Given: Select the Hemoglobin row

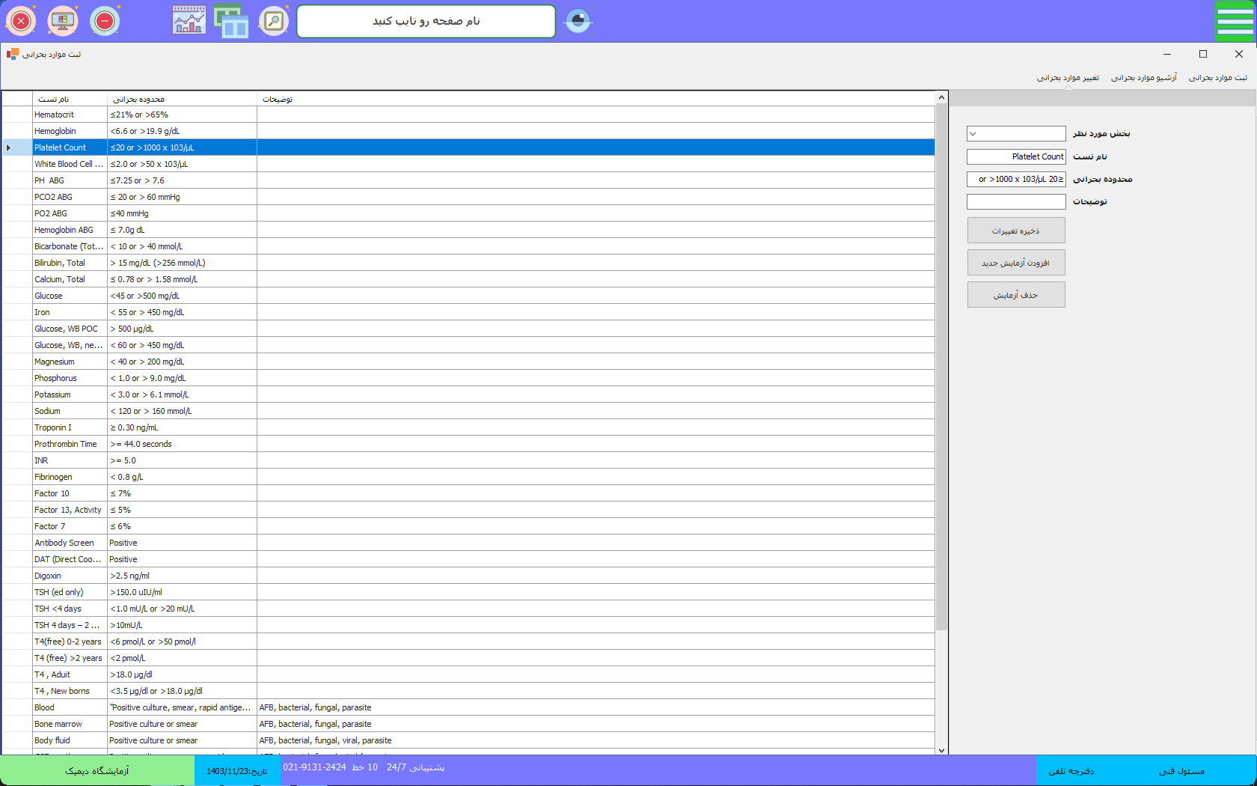Looking at the screenshot, I should tap(468, 131).
